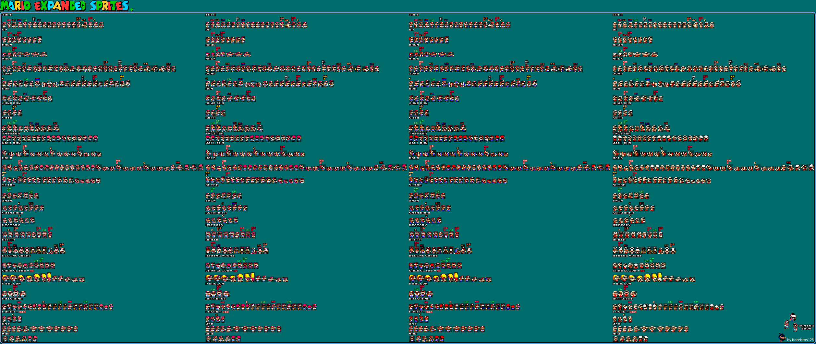Click the "by borebros123" credit text

click(x=800, y=340)
